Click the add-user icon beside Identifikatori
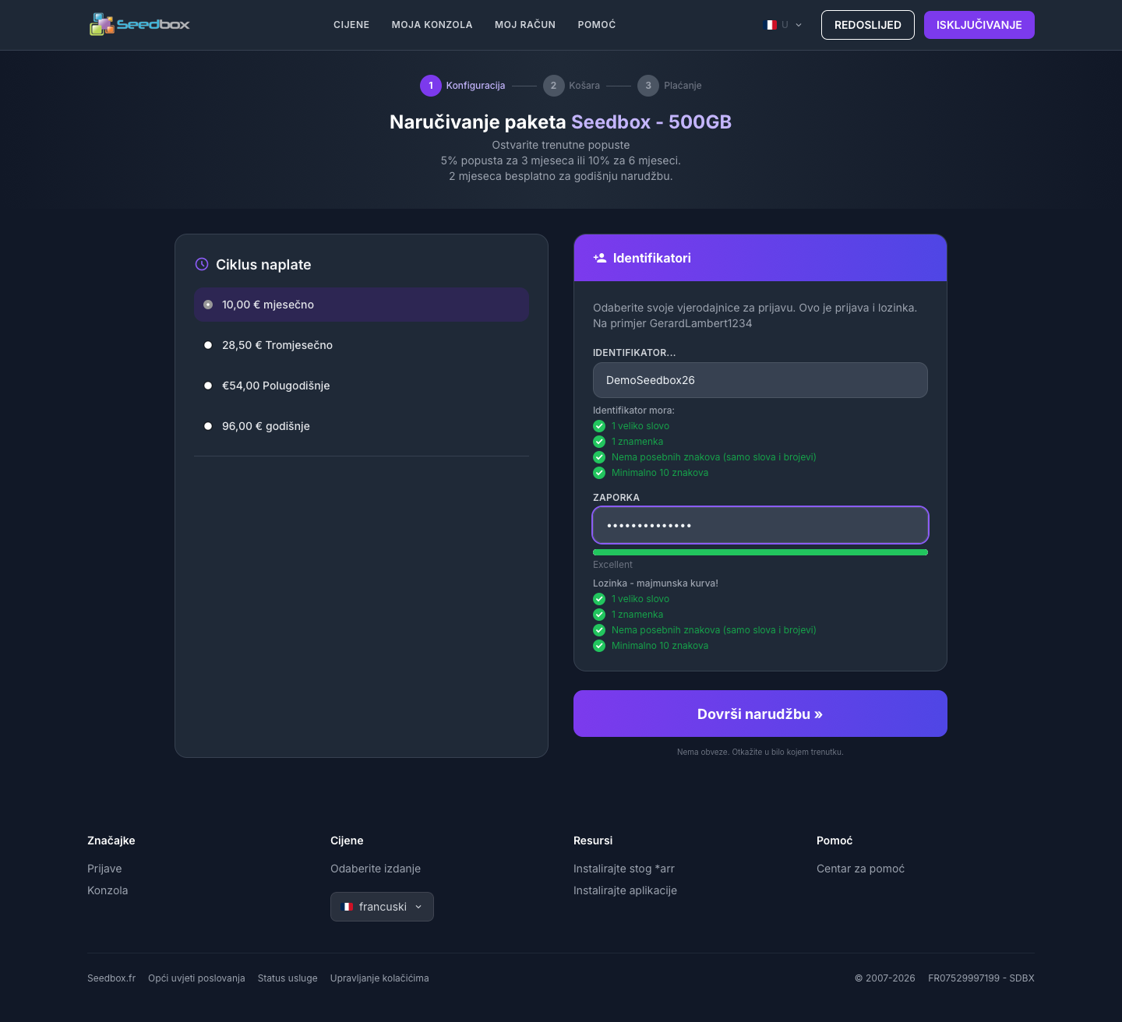1122x1022 pixels. click(x=600, y=258)
